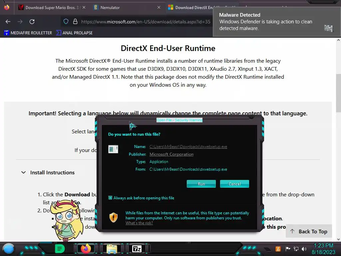Click the application file icon in dialog
The image size is (341, 256).
(x=113, y=149)
